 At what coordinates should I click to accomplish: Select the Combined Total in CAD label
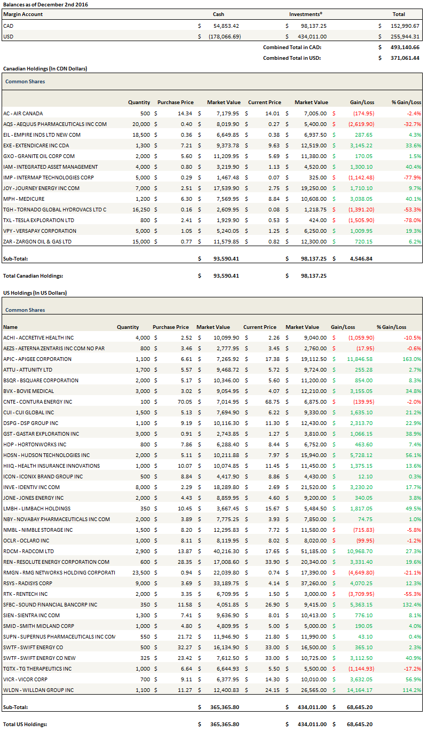292,47
